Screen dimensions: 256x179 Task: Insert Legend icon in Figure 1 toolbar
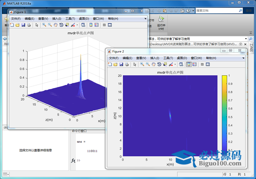coord(97,25)
